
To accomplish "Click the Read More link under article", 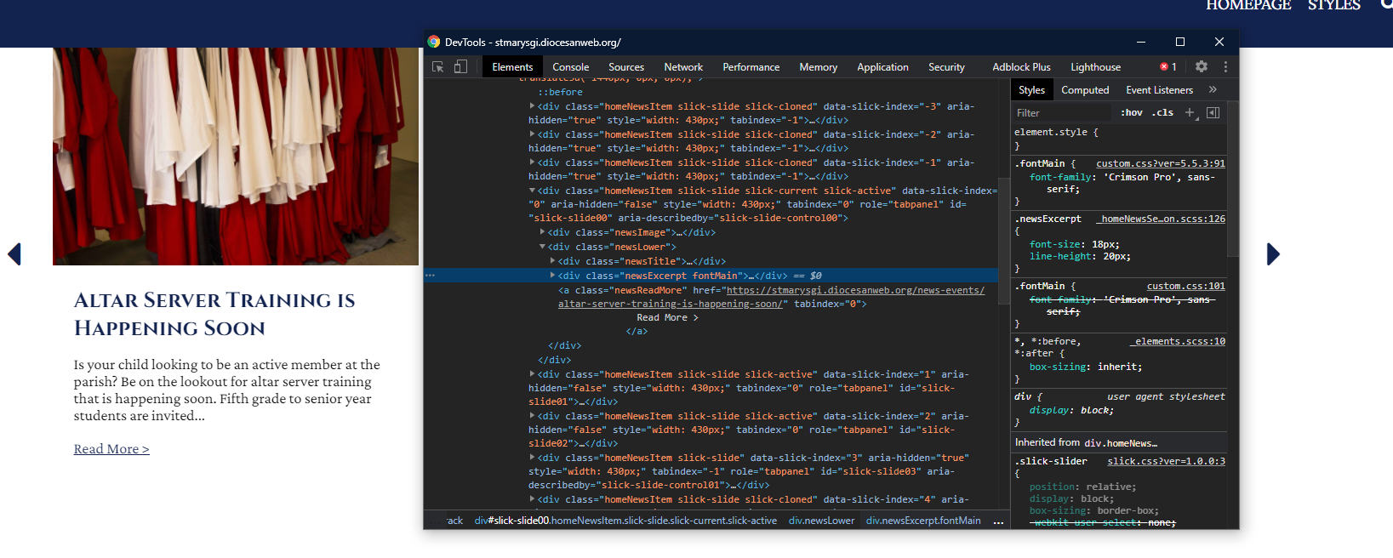I will click(111, 449).
